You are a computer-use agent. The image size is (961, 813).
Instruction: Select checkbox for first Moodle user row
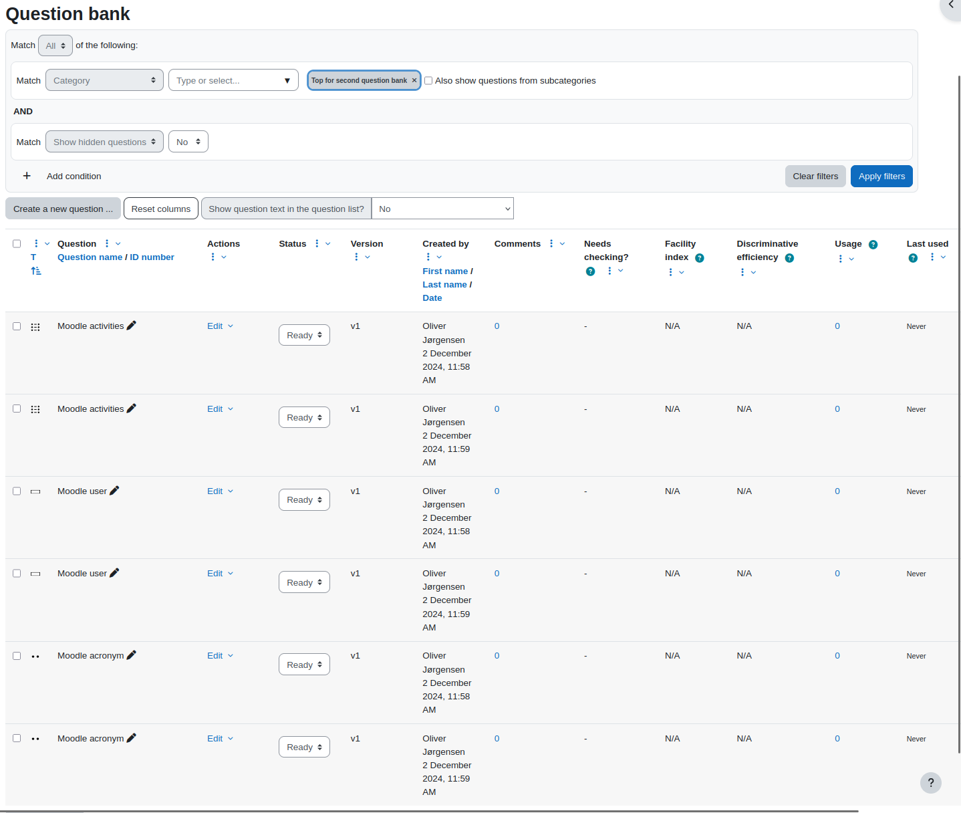(x=17, y=491)
